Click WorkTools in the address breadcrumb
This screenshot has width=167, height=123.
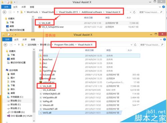32,12
